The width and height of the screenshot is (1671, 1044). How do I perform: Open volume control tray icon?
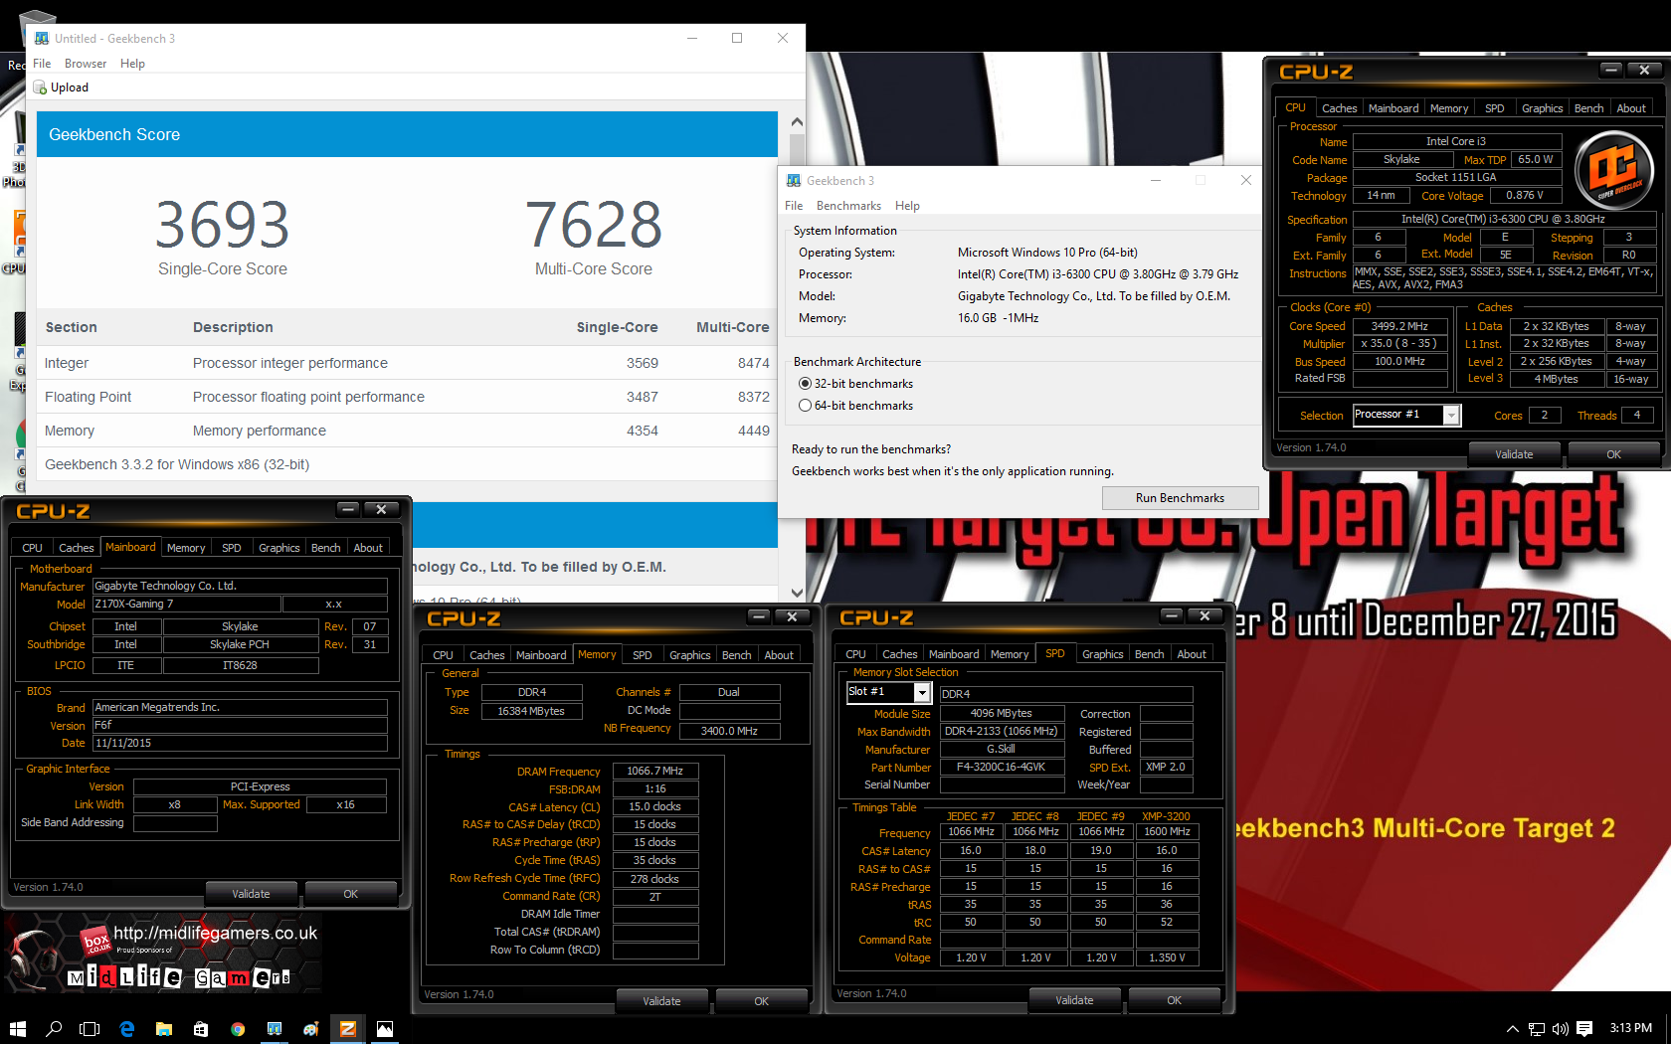point(1560,1029)
